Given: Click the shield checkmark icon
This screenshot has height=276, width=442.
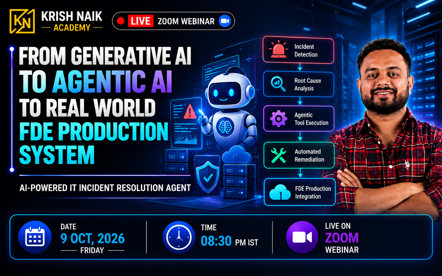Looking at the screenshot, I should click(x=208, y=177).
